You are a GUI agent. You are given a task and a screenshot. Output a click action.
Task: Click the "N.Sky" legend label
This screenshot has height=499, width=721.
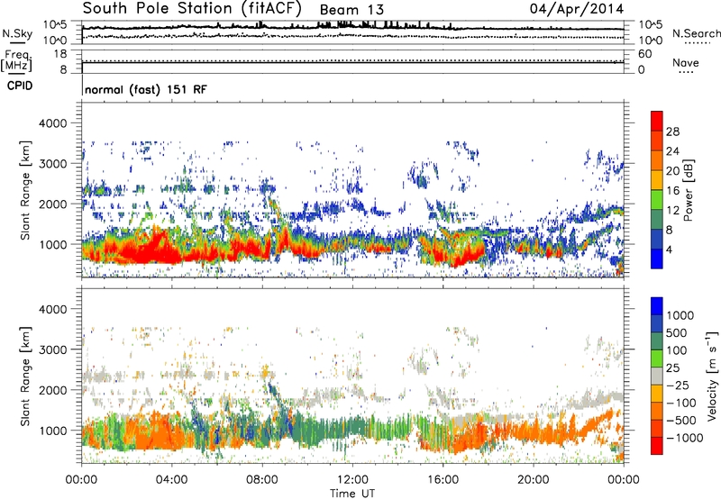[x=17, y=33]
